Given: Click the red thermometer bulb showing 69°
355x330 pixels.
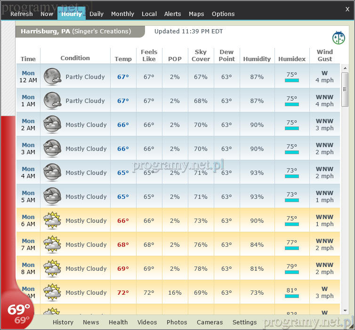Looking at the screenshot, I should point(19,312).
